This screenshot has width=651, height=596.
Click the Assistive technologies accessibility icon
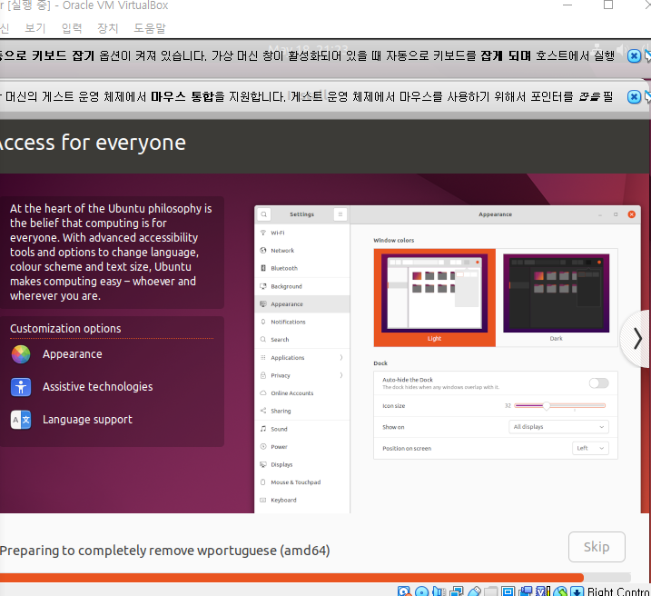[x=21, y=387]
